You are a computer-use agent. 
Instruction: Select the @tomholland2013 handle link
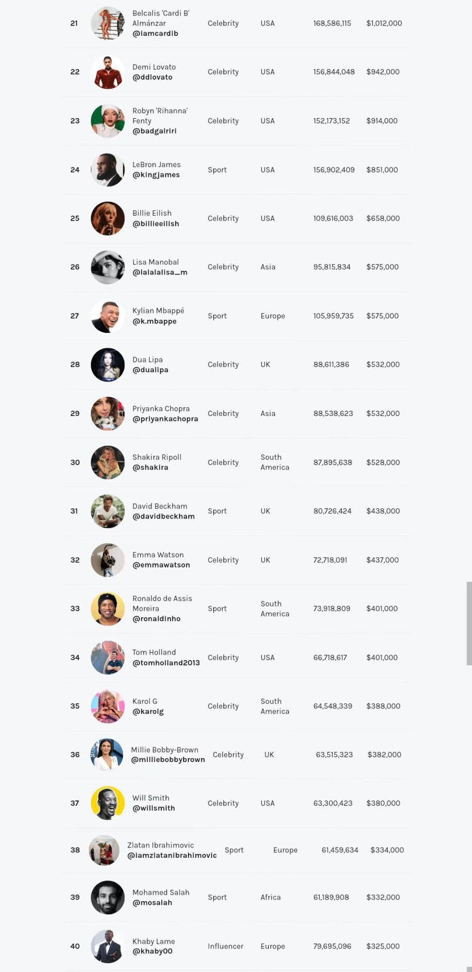166,663
